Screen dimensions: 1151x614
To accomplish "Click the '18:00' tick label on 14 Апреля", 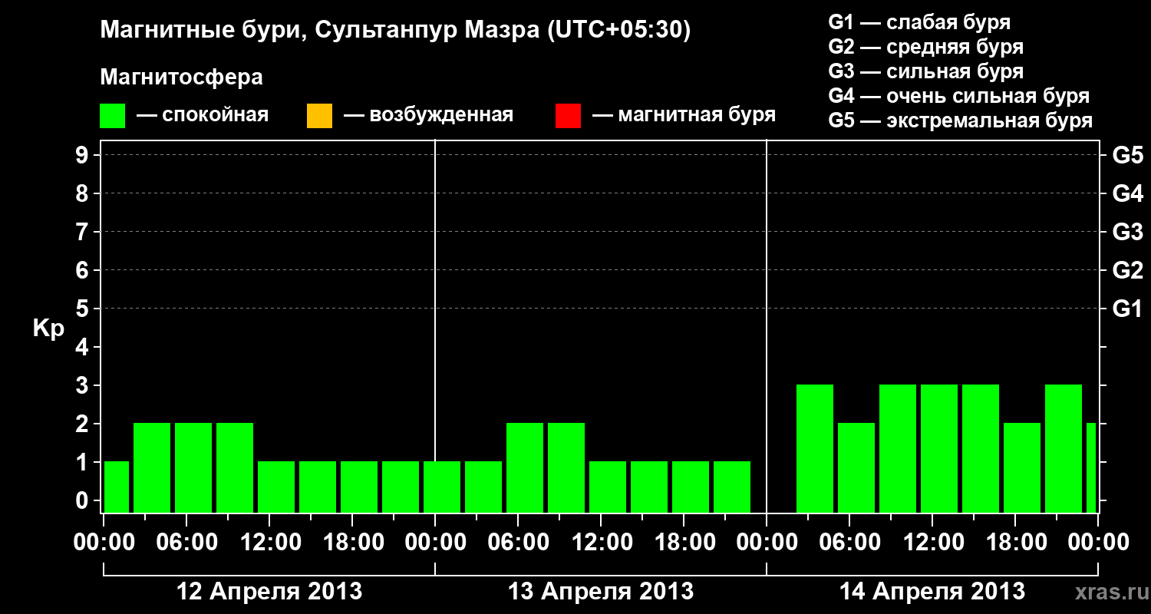I will click(1015, 543).
